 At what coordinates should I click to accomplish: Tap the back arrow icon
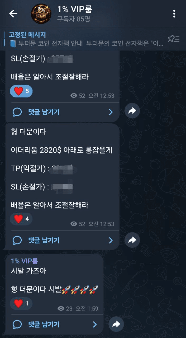[13, 14]
